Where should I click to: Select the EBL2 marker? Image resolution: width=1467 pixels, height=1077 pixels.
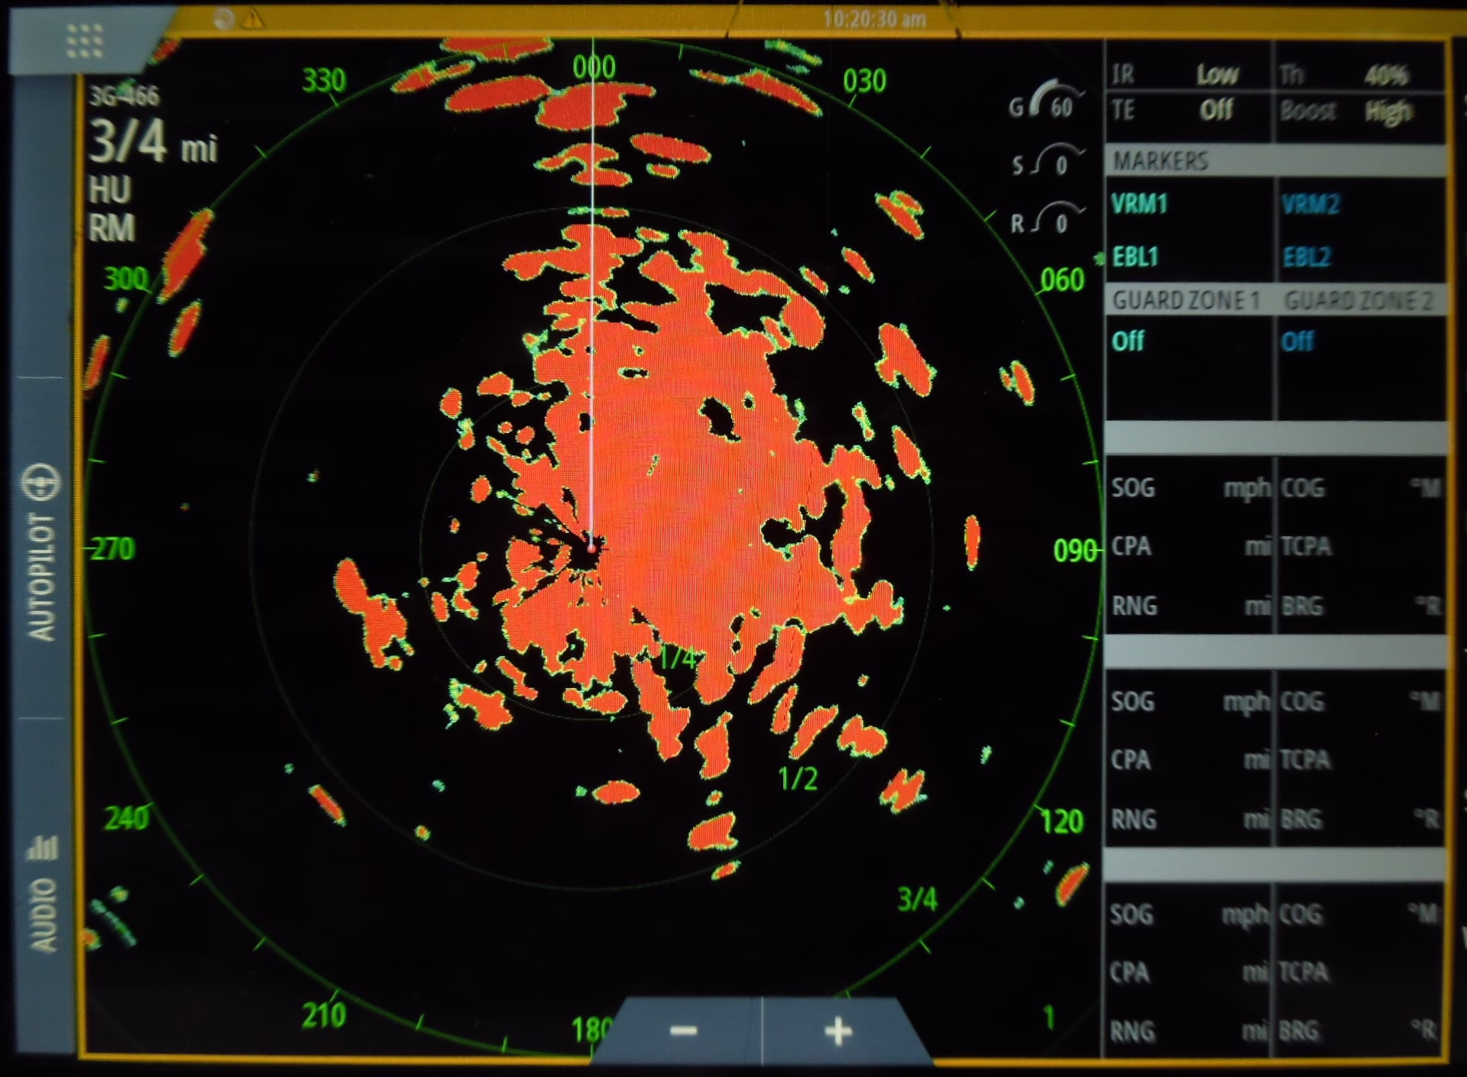1307,256
